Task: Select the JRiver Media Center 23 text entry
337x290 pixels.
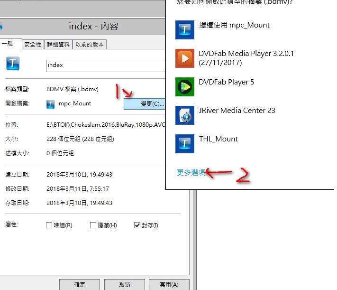Action: coord(237,111)
